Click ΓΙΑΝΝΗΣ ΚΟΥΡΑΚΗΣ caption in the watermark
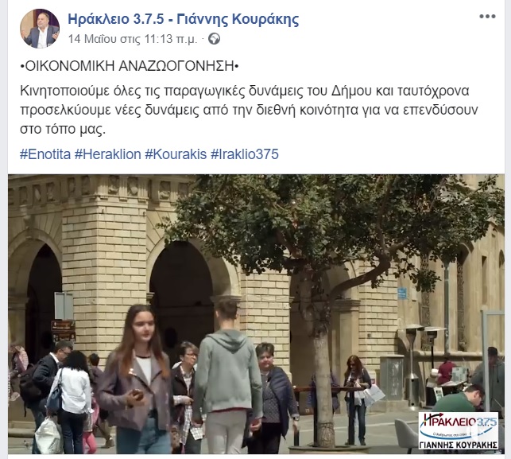Image resolution: width=511 pixels, height=459 pixels. [459, 445]
